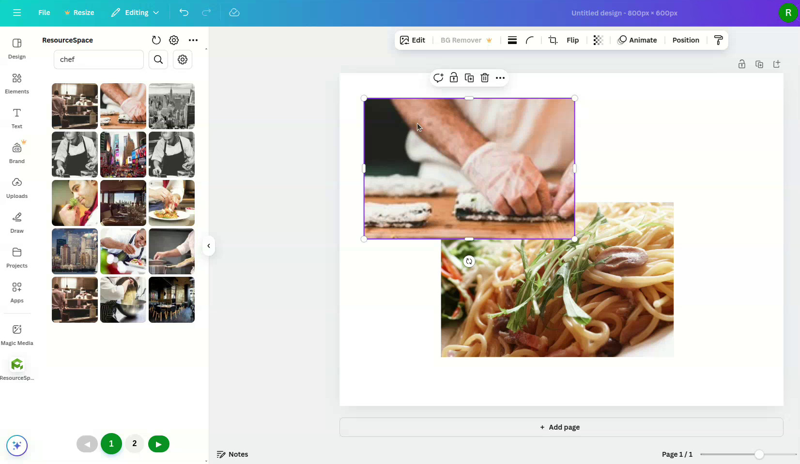Screen dimensions: 800x464
Task: Open search settings gear button
Action: [183, 60]
